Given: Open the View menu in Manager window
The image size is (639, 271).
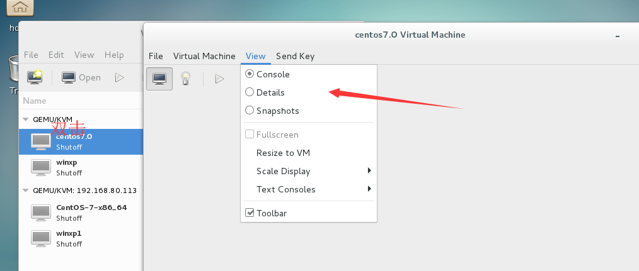Looking at the screenshot, I should [x=84, y=55].
